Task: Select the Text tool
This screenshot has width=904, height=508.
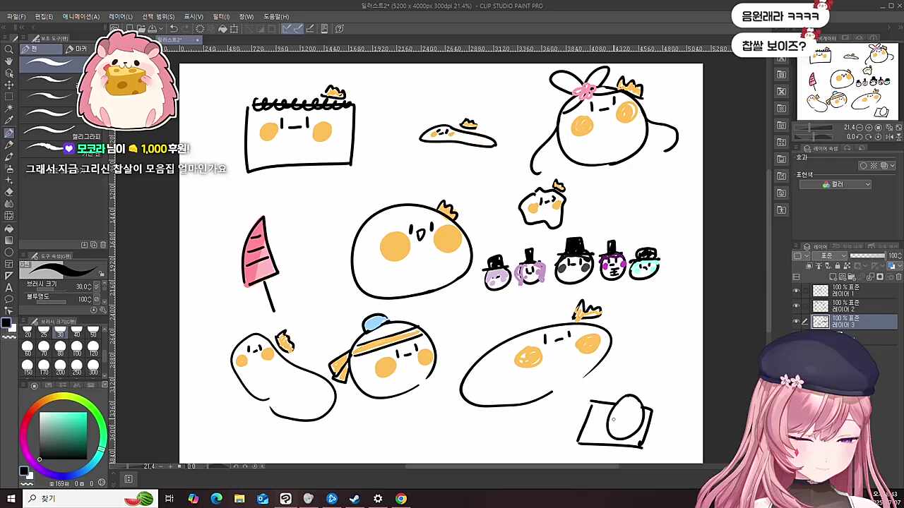Action: click(x=9, y=288)
